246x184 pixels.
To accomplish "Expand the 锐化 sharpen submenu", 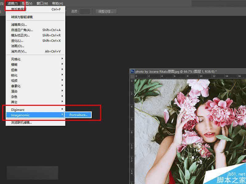I will tap(35, 75).
